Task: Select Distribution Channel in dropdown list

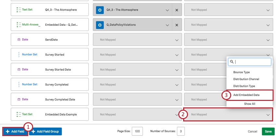Action: point(246,79)
